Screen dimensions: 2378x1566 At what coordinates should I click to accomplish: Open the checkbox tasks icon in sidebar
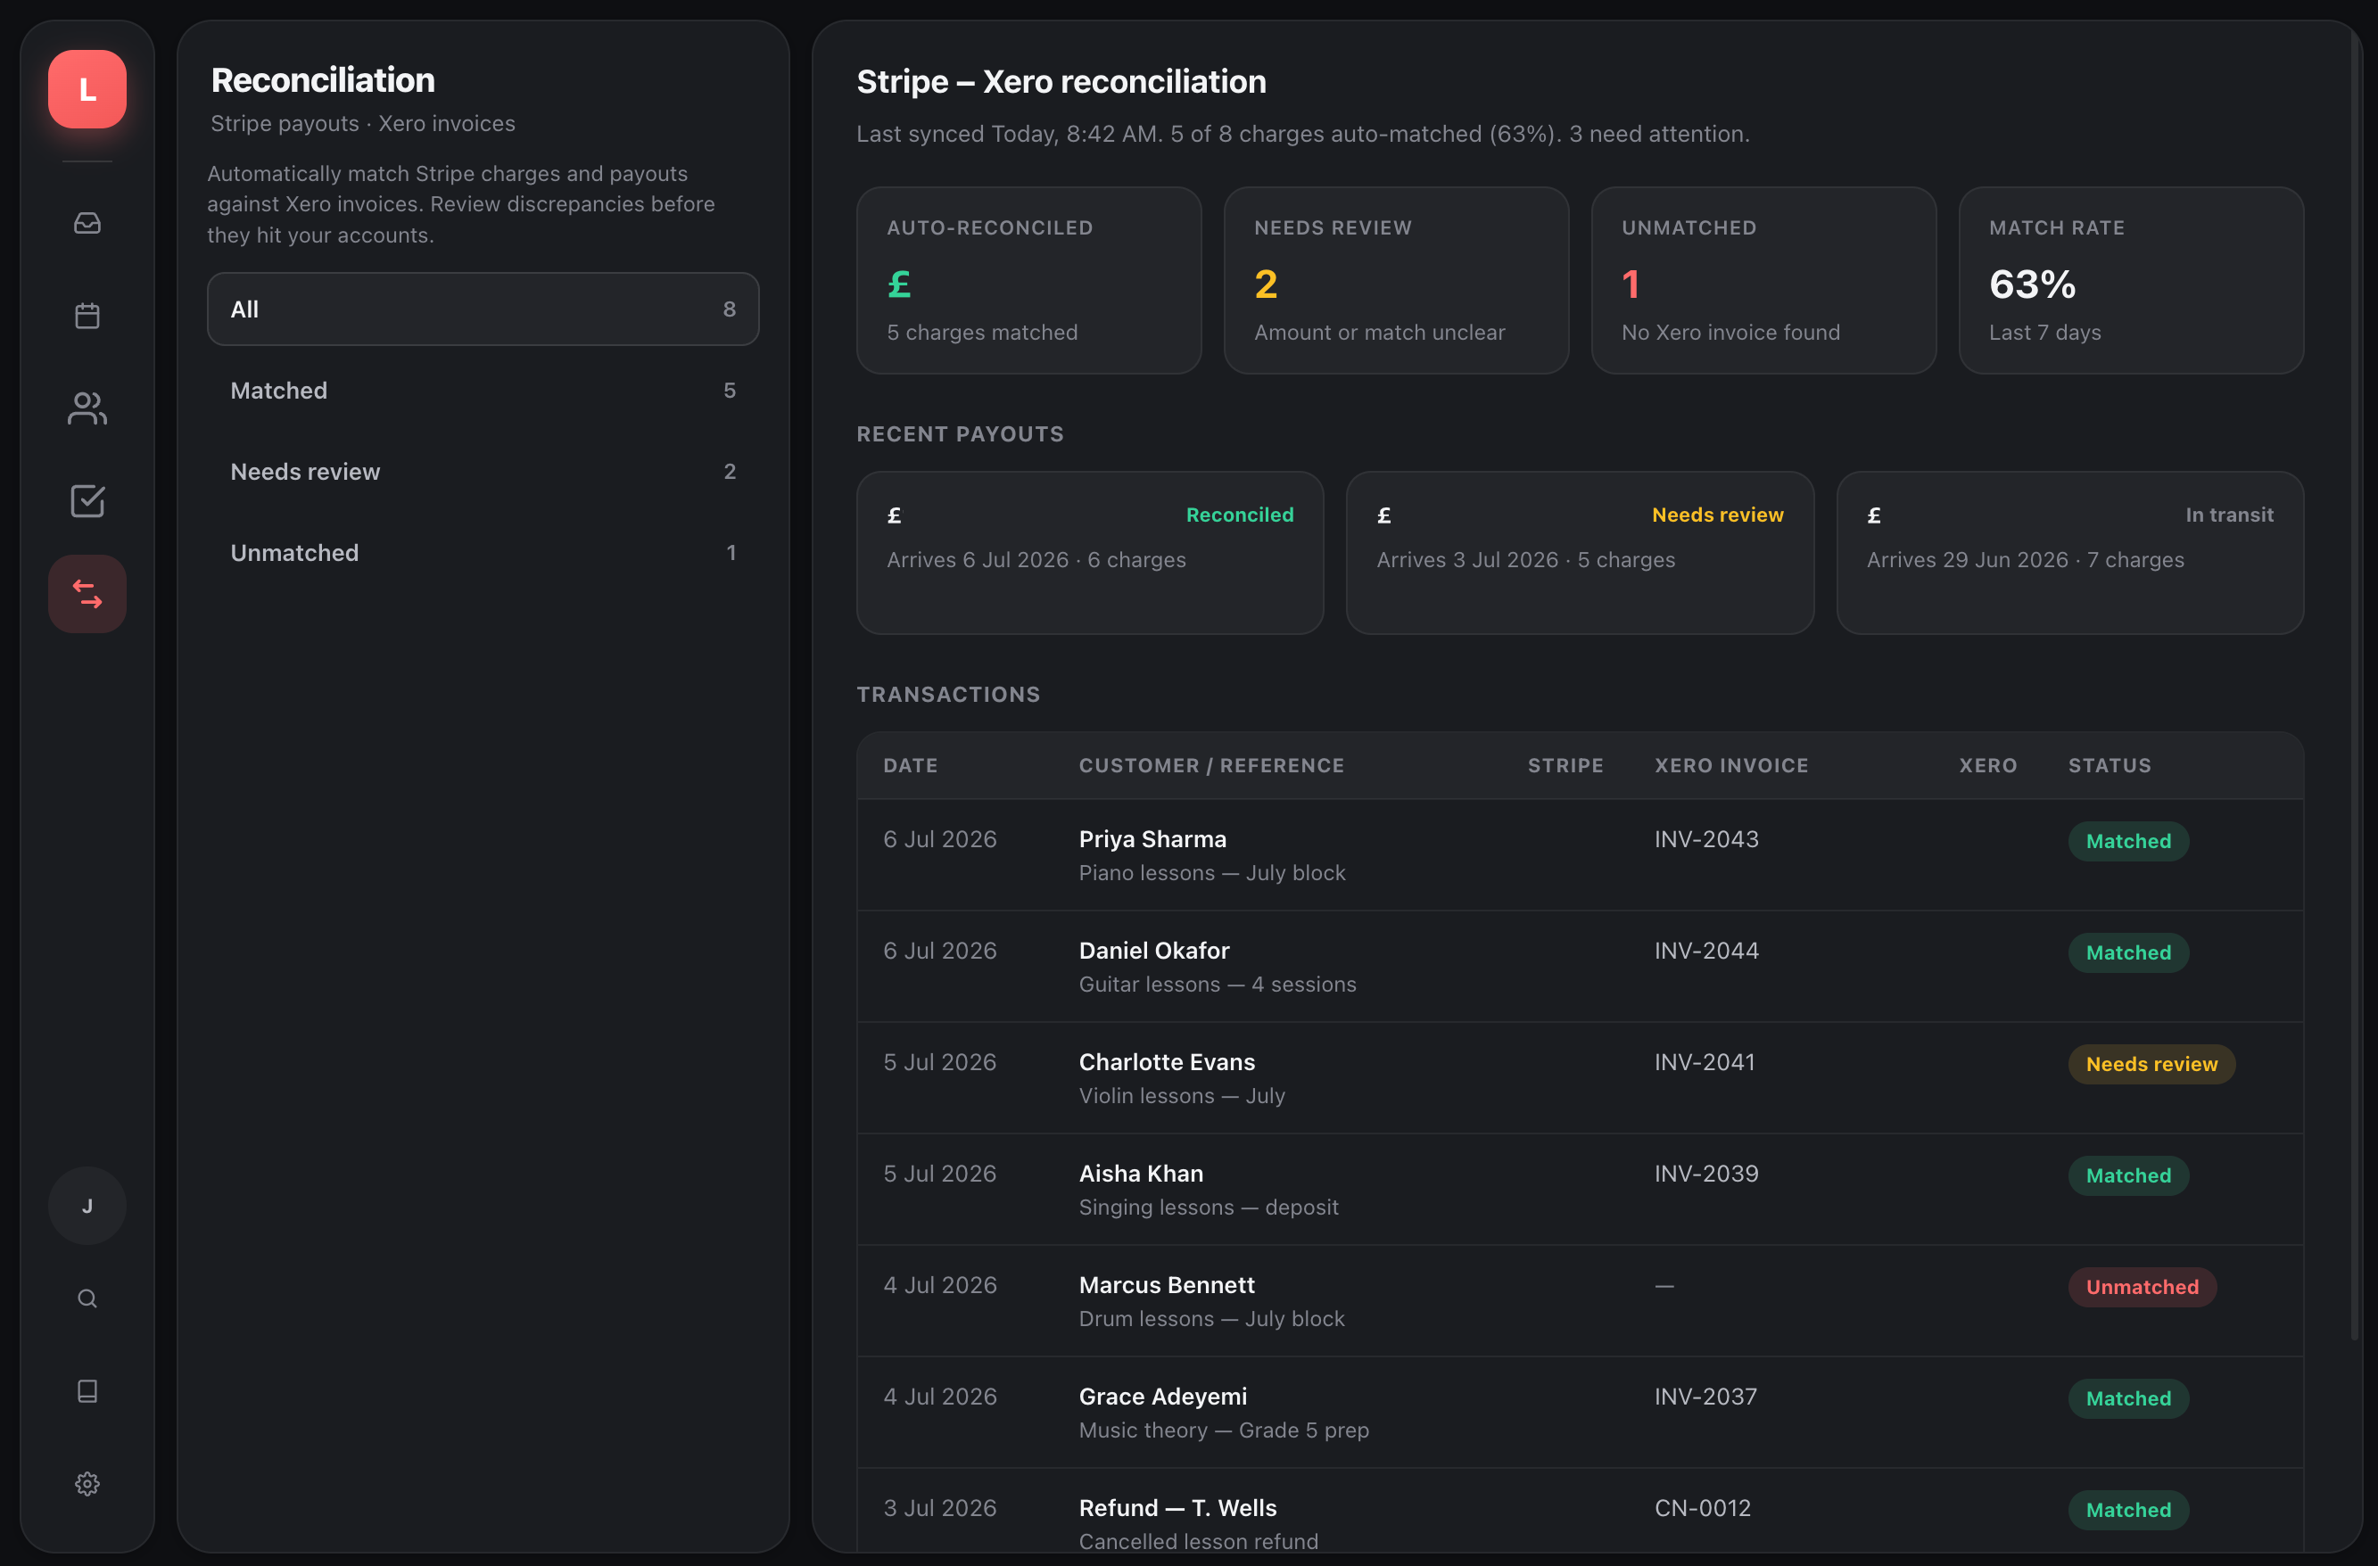click(87, 500)
